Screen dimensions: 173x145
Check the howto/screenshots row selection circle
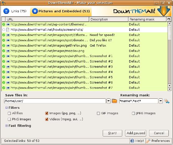click(3, 30)
